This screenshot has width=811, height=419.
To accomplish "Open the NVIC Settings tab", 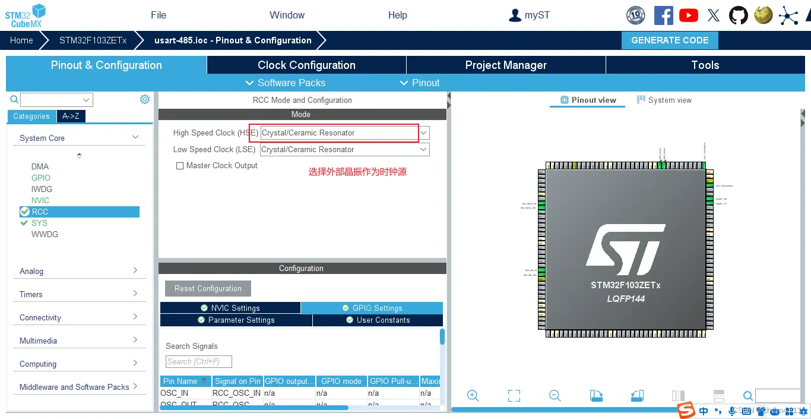I will 230,308.
